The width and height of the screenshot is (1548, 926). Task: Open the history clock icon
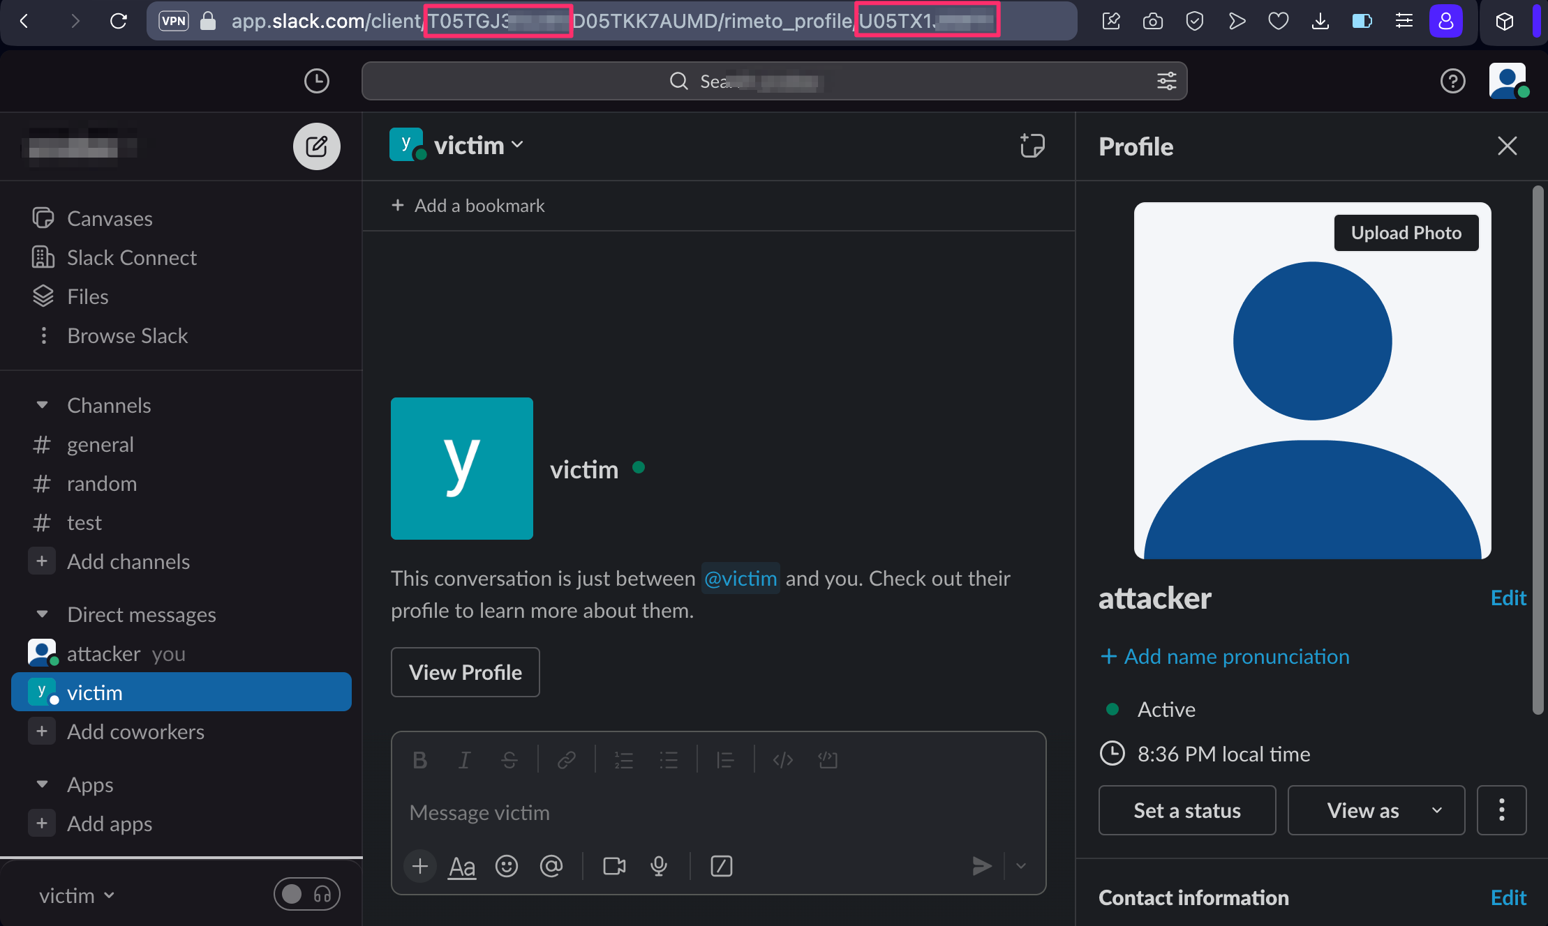coord(316,81)
